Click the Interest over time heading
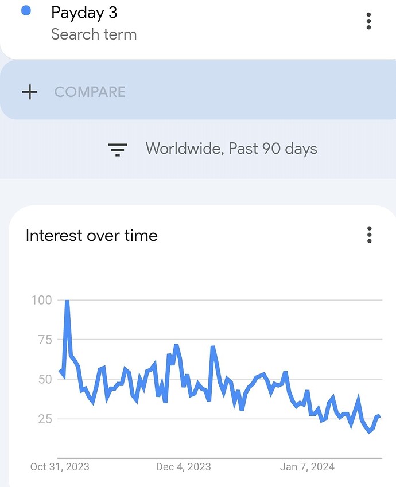Image resolution: width=396 pixels, height=487 pixels. click(x=91, y=235)
